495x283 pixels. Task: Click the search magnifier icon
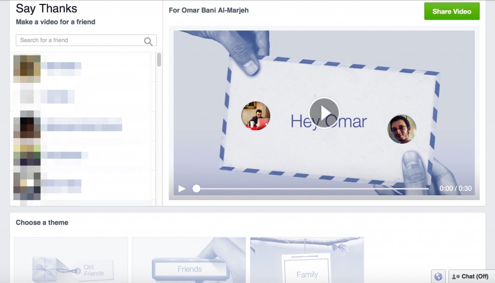pyautogui.click(x=148, y=41)
